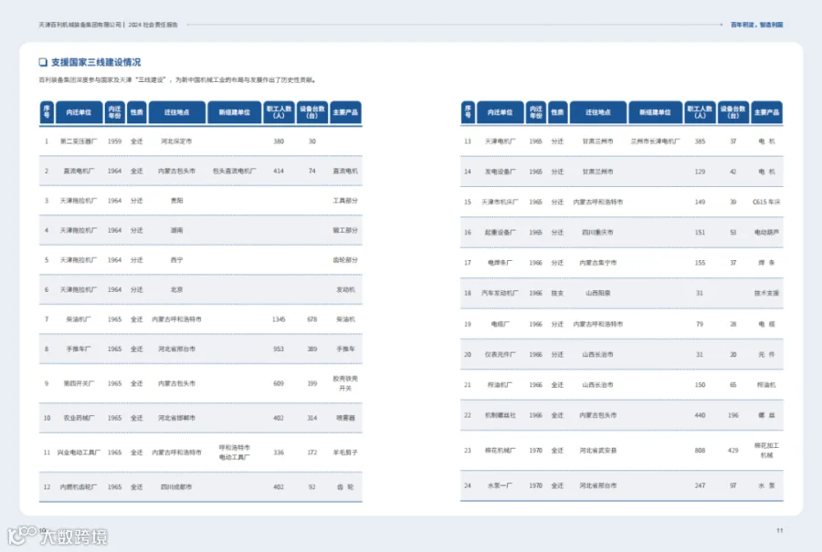Select the cell 第二变压器厂
The image size is (822, 552).
[x=79, y=141]
